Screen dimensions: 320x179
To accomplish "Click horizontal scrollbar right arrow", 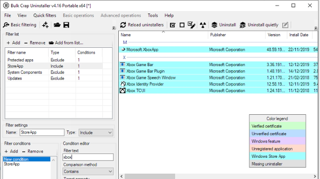I will coord(315,177).
